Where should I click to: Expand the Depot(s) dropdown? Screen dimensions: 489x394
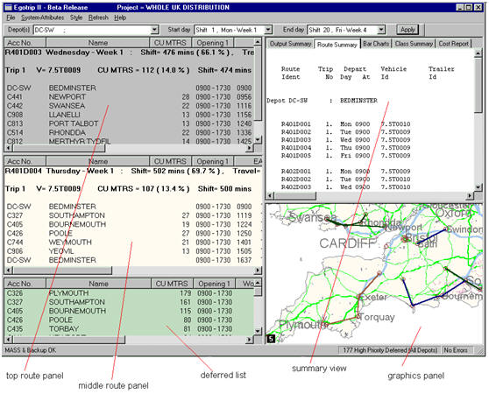[x=154, y=30]
